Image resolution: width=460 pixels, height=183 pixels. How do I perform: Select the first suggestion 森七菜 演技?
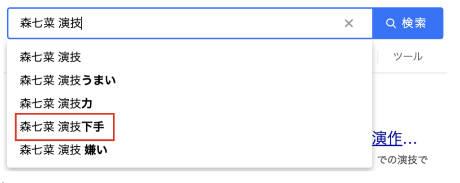click(x=189, y=57)
